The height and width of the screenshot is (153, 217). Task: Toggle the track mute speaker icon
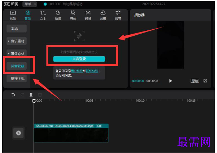click(x=18, y=133)
